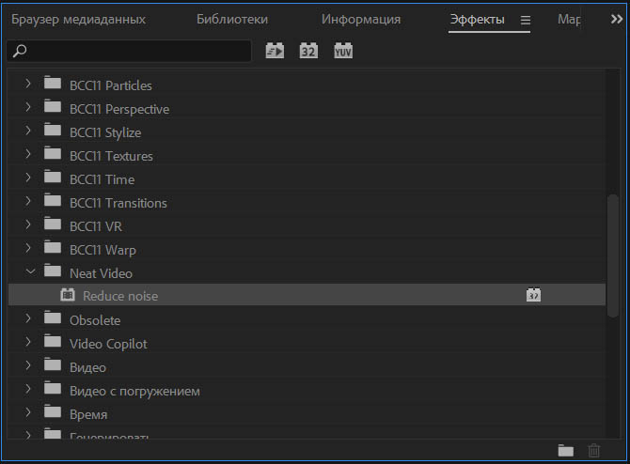630x464 pixels.
Task: Click the Видео с погружением folder icon
Action: click(53, 388)
